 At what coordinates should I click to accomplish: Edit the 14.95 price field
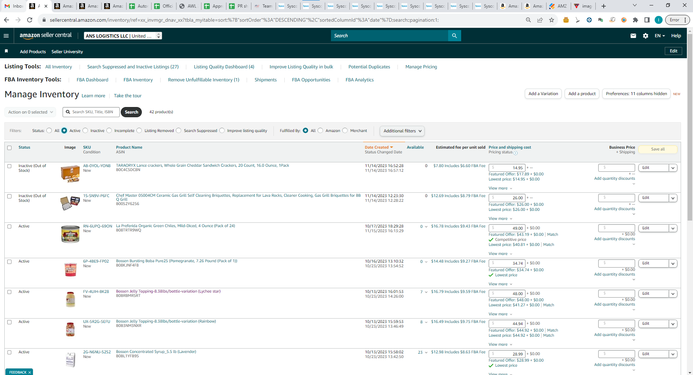coord(507,168)
